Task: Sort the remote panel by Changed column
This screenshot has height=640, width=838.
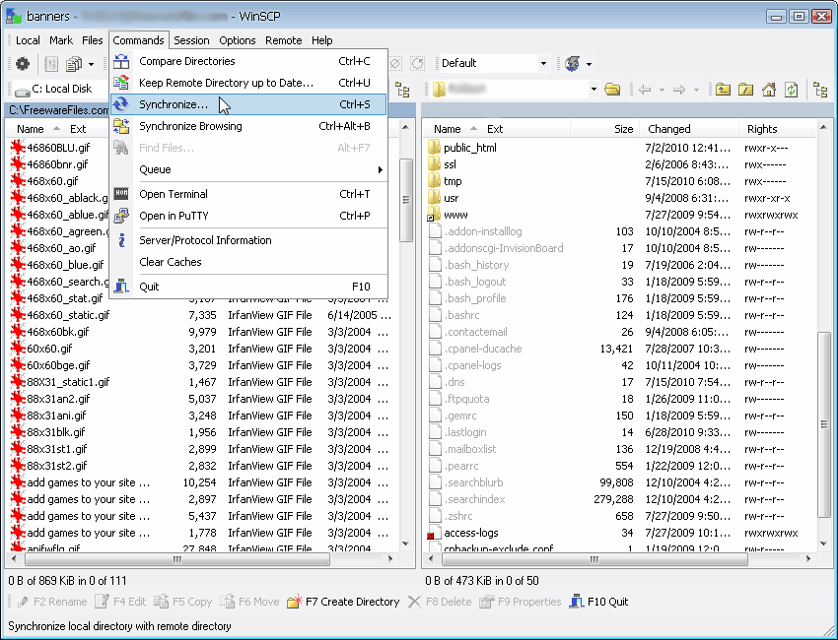Action: point(688,129)
